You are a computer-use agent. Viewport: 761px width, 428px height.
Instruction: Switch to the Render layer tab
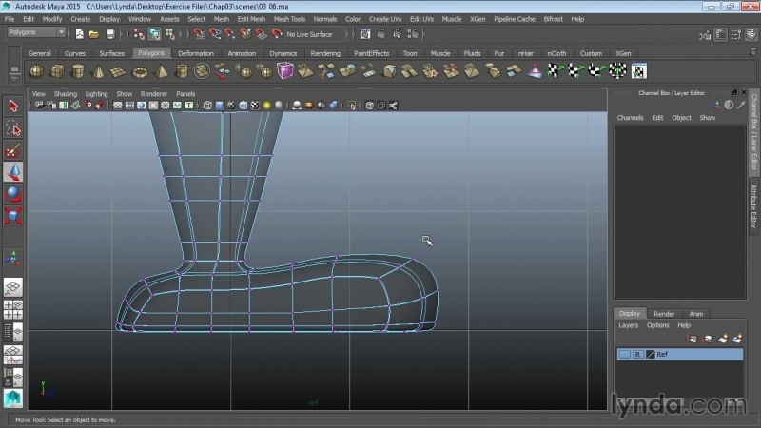click(x=664, y=314)
